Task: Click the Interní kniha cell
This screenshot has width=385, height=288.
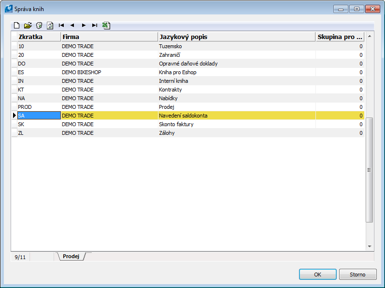Action: [237, 81]
